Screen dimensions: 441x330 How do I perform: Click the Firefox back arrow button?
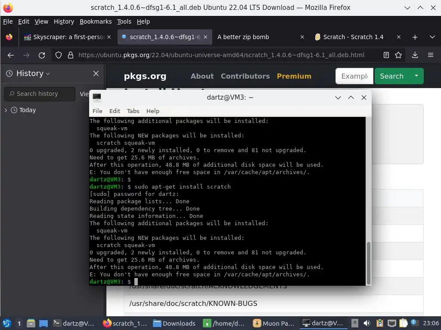(11, 55)
